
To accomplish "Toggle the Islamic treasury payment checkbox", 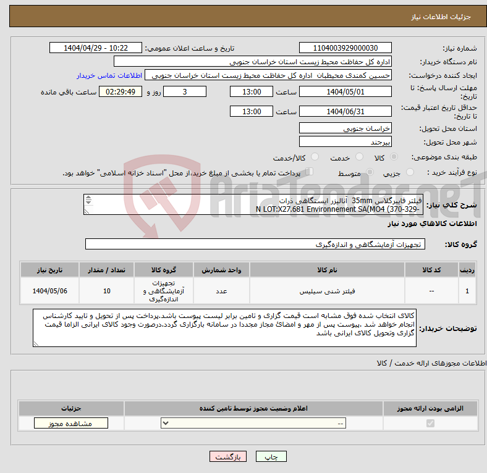I will coord(309,172).
